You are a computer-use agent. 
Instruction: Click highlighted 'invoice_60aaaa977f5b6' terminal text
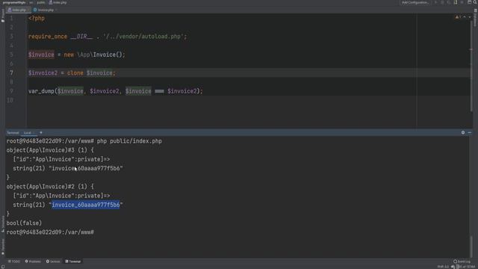(x=86, y=205)
